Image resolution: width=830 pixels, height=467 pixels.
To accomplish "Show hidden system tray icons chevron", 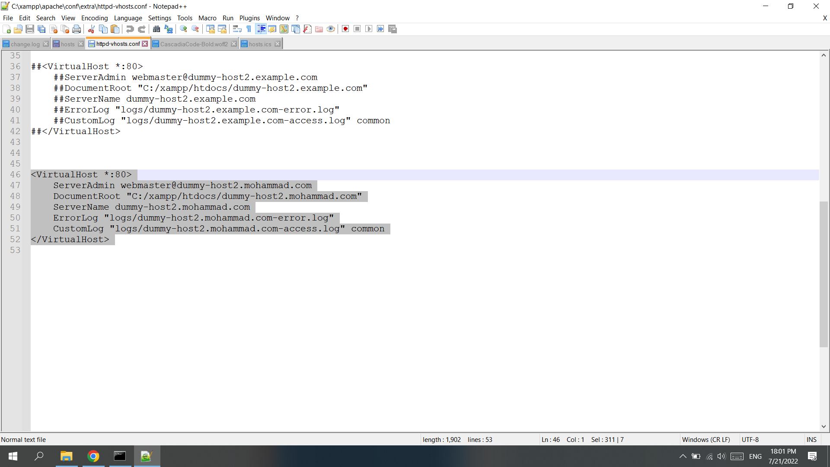I will [x=683, y=456].
